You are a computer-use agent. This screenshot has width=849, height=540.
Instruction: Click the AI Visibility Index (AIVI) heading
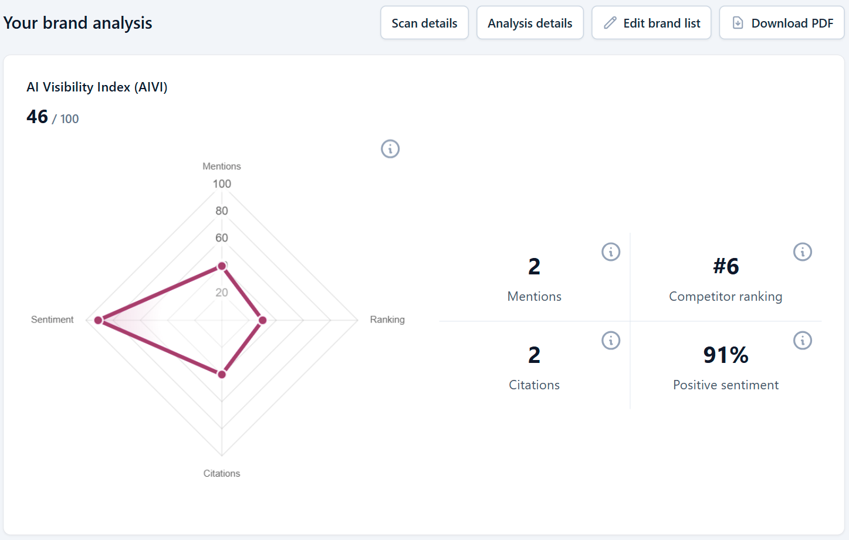pyautogui.click(x=97, y=87)
